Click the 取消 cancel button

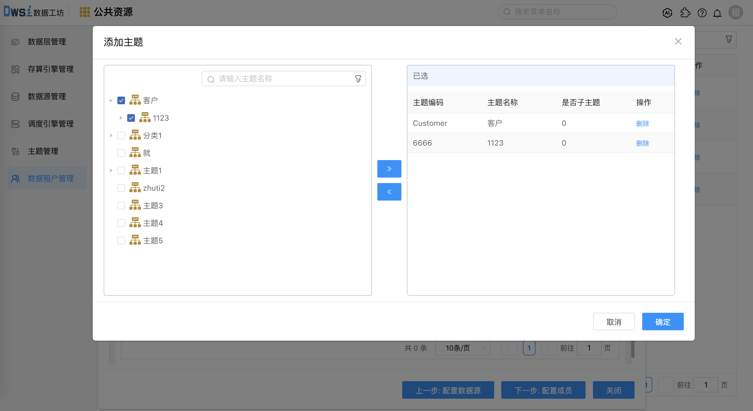point(613,322)
